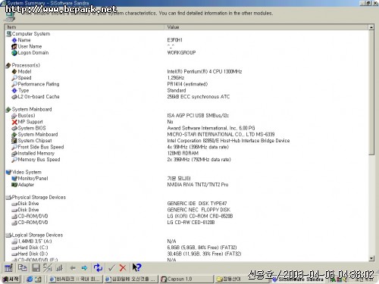Click the Value column header

tap(266, 27)
